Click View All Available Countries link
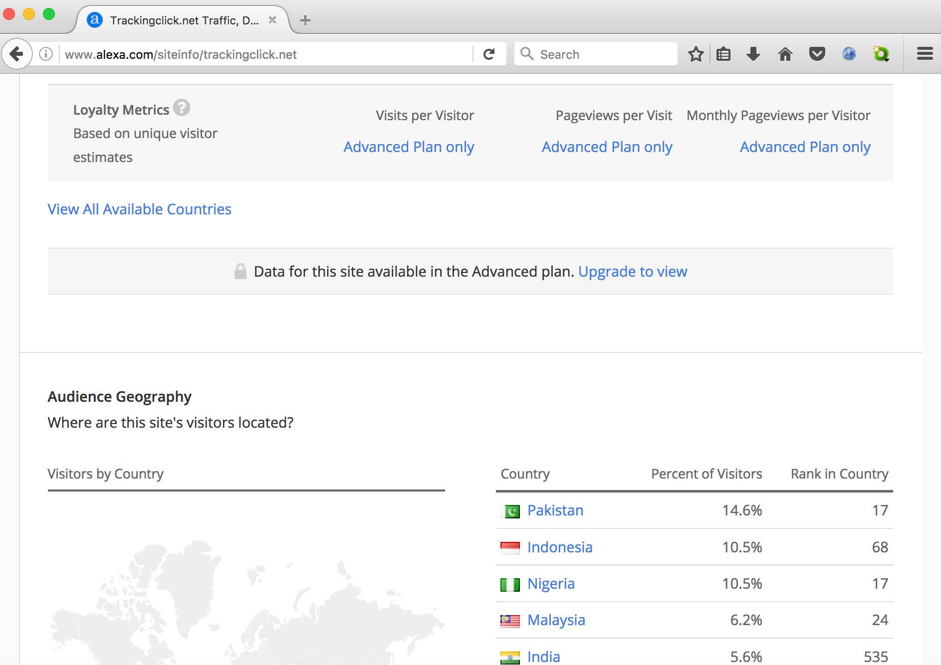This screenshot has width=941, height=665. pos(139,209)
